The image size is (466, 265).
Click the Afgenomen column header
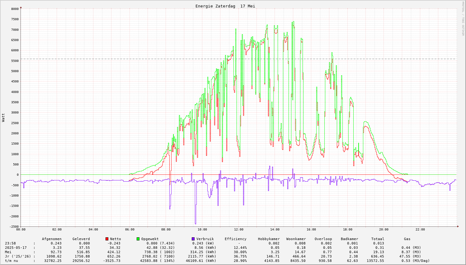click(x=52, y=239)
